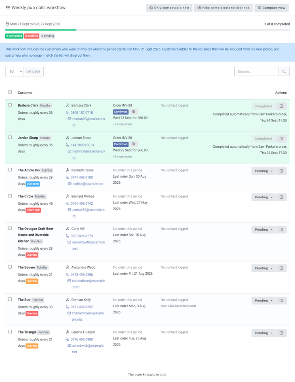The width and height of the screenshot is (295, 382).
Task: Click the green 2 completed badge
Action: [x=14, y=36]
